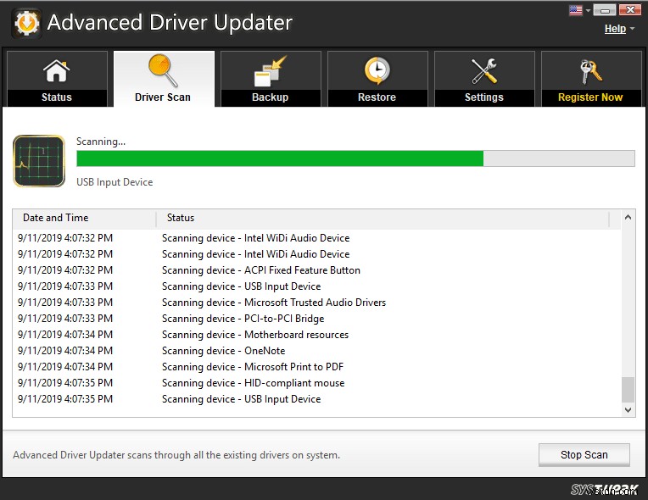The height and width of the screenshot is (500, 648).
Task: Expand the Help menu arrow
Action: coord(632,29)
